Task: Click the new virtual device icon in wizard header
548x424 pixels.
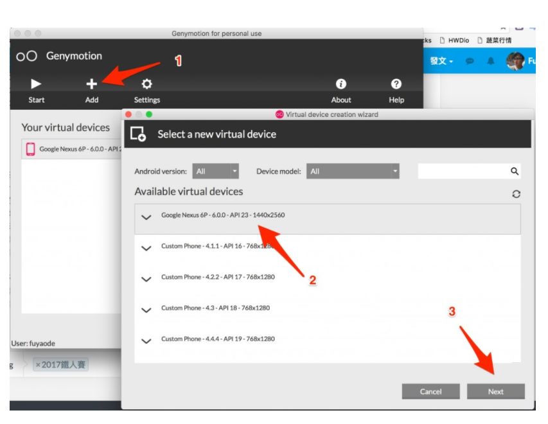Action: click(x=138, y=134)
